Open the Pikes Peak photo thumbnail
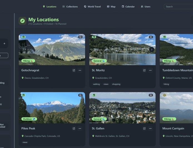Screen dimensions: 193x148 (52, 108)
